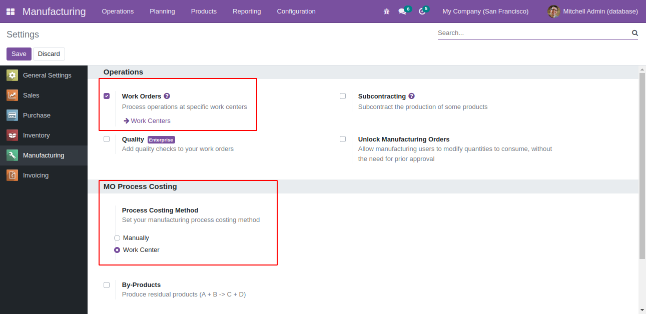The height and width of the screenshot is (314, 646).
Task: Click the scrollbar up arrow
Action: (642, 69)
